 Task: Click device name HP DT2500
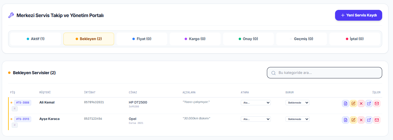tap(138, 102)
